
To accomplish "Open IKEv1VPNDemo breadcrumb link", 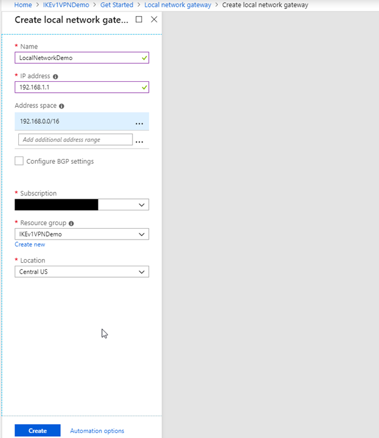I will point(66,5).
